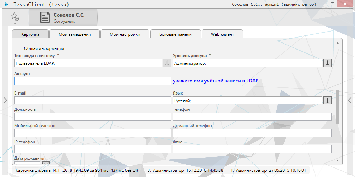Screen dimensions: 355x177
Task: Click the Мобильный телефон input field
Action: point(92,133)
